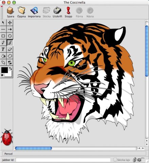This screenshot has width=149, height=163.
Task: Choose the paint bucket fill tool
Action: point(3,56)
